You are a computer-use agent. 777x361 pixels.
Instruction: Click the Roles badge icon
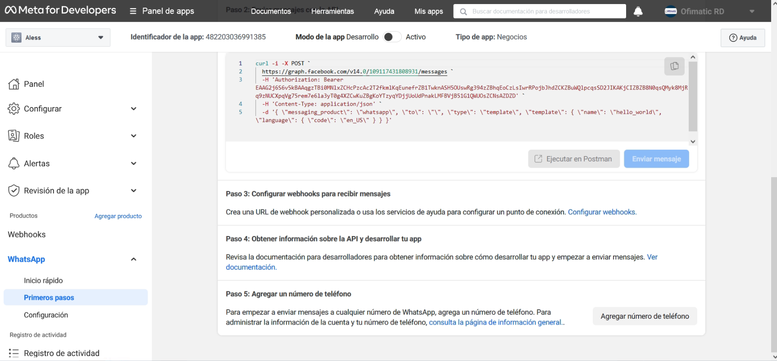click(x=14, y=136)
